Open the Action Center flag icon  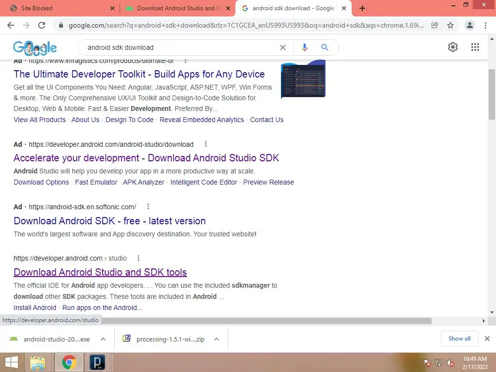[427, 363]
